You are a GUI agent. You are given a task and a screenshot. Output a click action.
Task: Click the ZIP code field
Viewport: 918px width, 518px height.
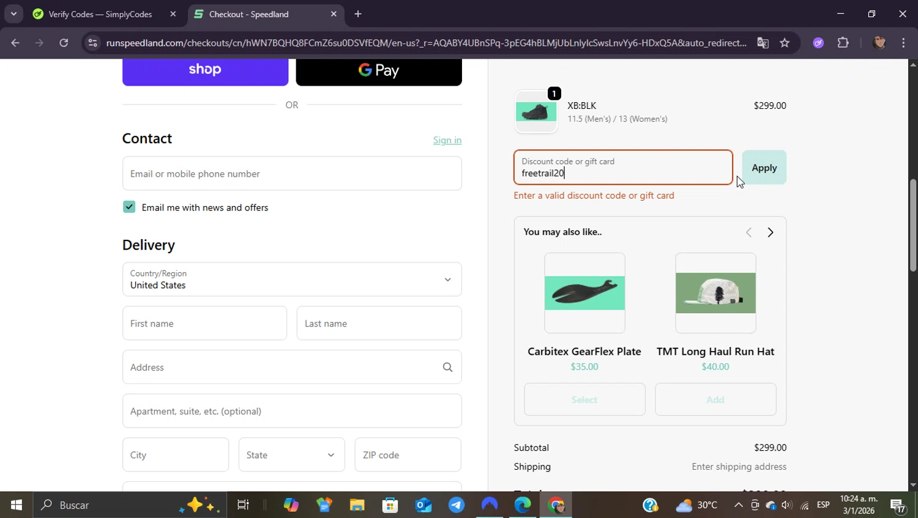[x=408, y=455]
